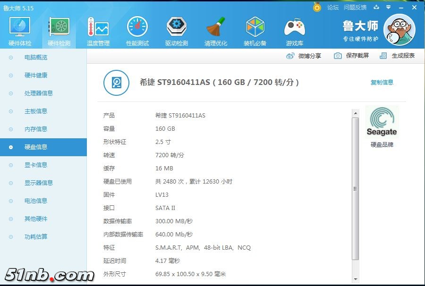Open 装机必备 software box icon

coord(255,32)
